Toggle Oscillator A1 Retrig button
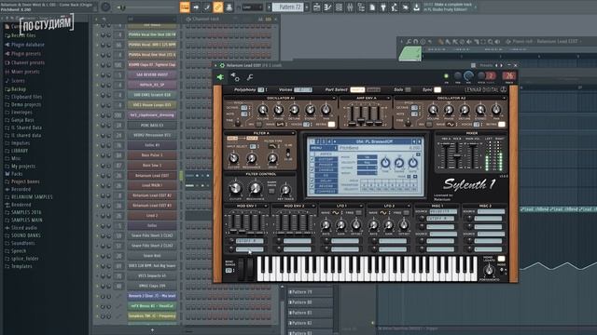The image size is (597, 335). (x=331, y=124)
